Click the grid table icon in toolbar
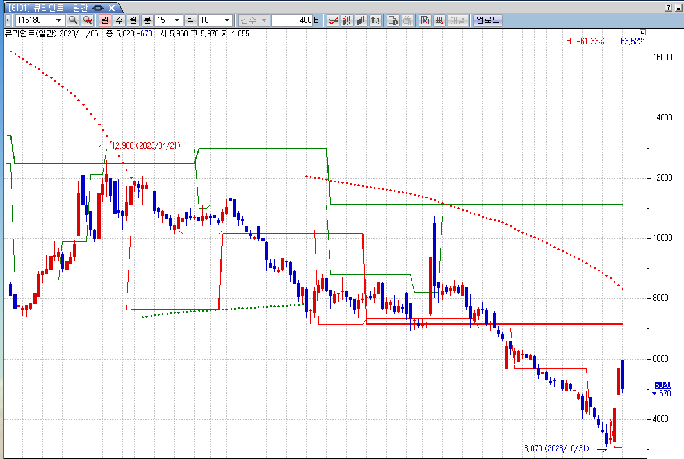Screen dimensions: 684x459 (439, 20)
